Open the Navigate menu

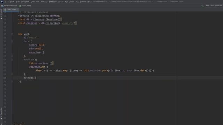tap(25, 2)
